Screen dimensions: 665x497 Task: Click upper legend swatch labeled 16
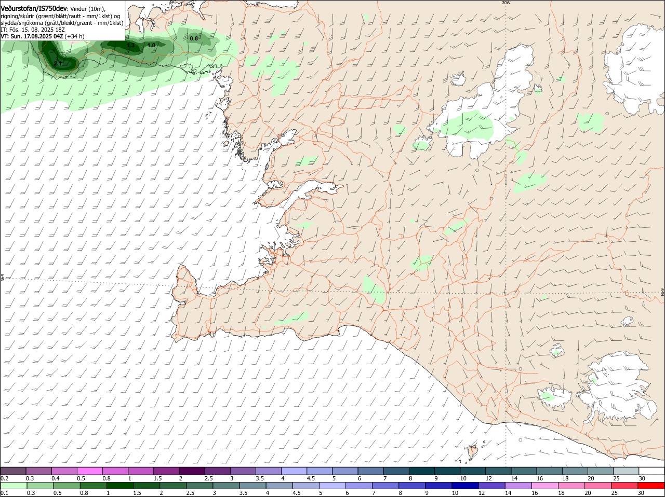tap(550, 471)
